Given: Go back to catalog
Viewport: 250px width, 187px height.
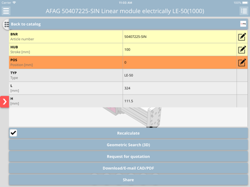Looking at the screenshot, I should pyautogui.click(x=26, y=24).
